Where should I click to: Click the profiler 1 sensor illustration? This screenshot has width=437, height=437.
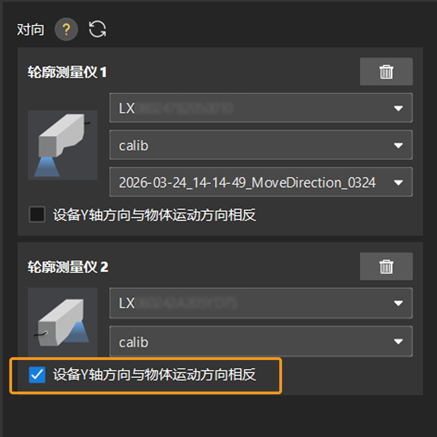coord(63,145)
